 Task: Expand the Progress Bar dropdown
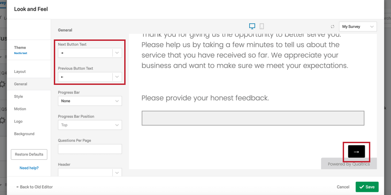tap(90, 101)
